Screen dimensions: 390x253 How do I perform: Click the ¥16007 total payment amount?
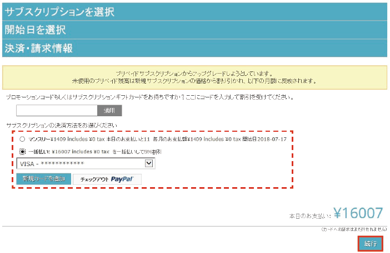[x=359, y=214]
